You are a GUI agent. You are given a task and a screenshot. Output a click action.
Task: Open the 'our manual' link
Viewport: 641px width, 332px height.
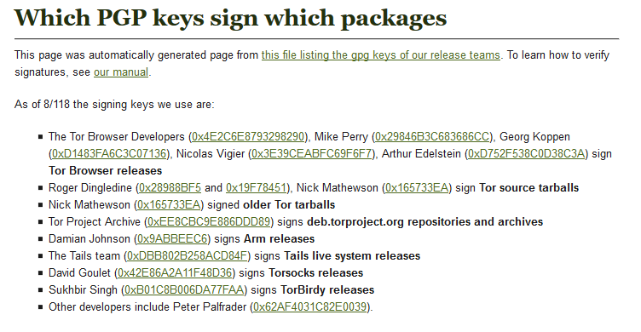point(121,72)
